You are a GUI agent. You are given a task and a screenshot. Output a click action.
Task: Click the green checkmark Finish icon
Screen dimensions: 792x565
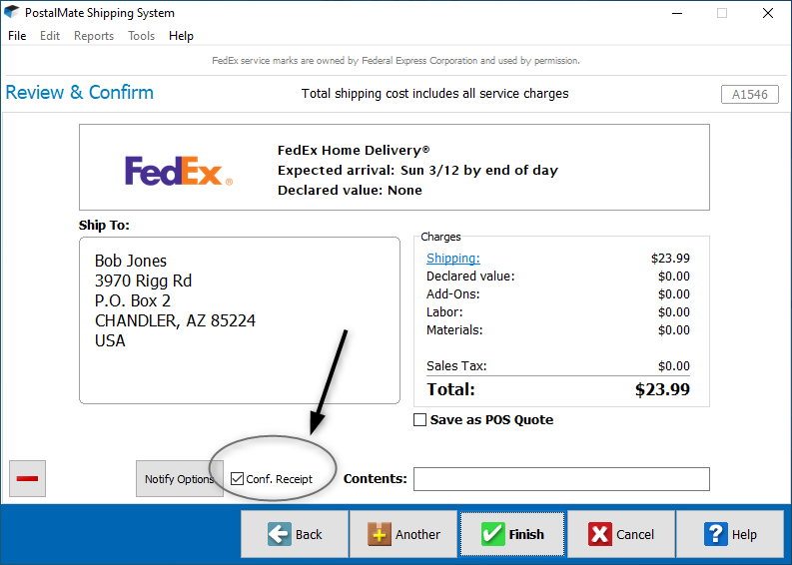point(492,534)
